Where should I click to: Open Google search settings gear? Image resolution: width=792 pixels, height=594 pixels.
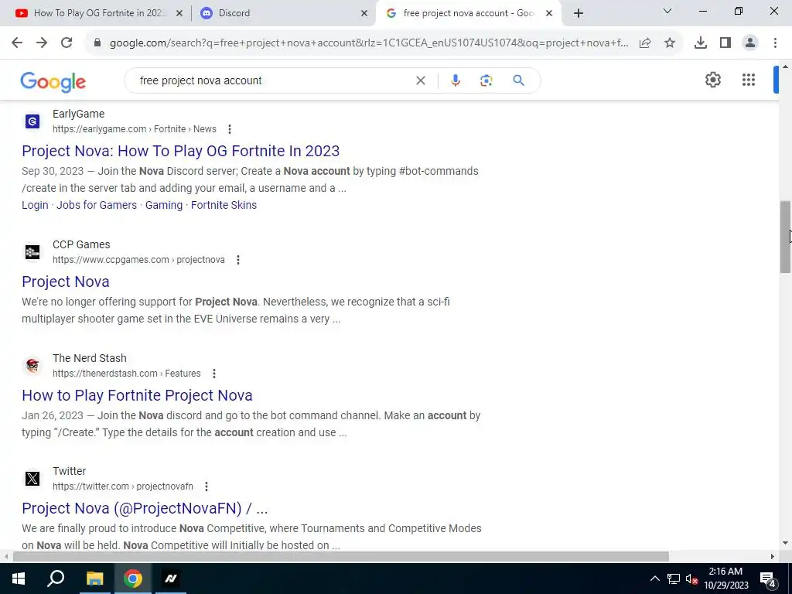(x=712, y=80)
